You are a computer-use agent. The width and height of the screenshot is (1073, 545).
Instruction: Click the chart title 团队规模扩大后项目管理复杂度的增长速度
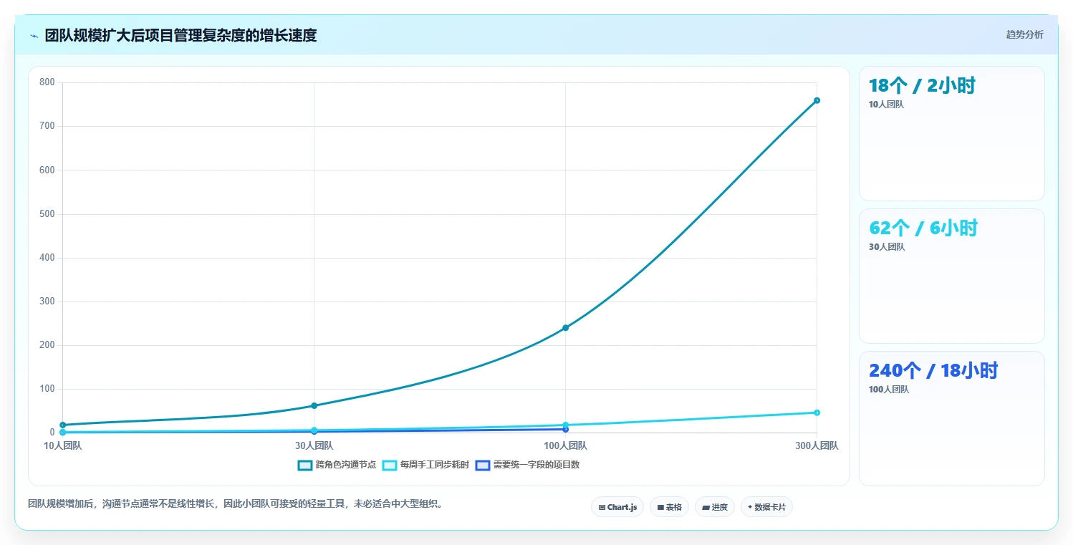click(x=181, y=36)
